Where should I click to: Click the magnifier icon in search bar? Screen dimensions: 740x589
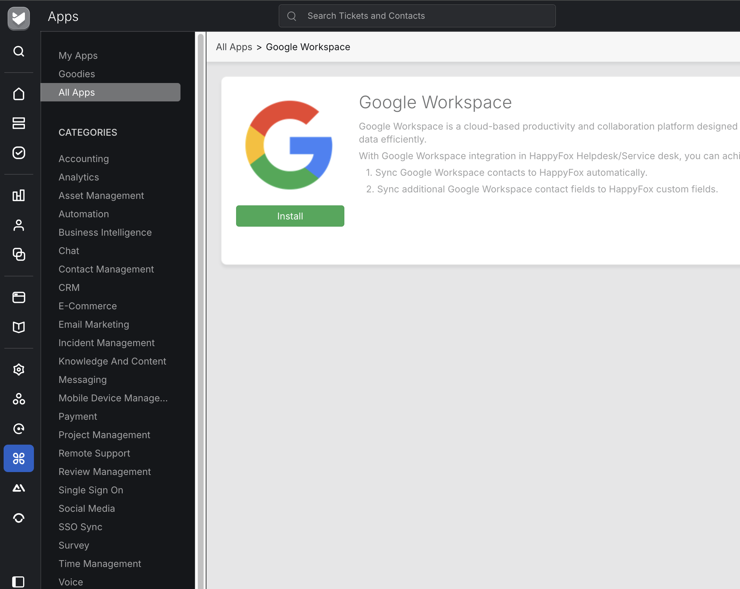click(292, 16)
